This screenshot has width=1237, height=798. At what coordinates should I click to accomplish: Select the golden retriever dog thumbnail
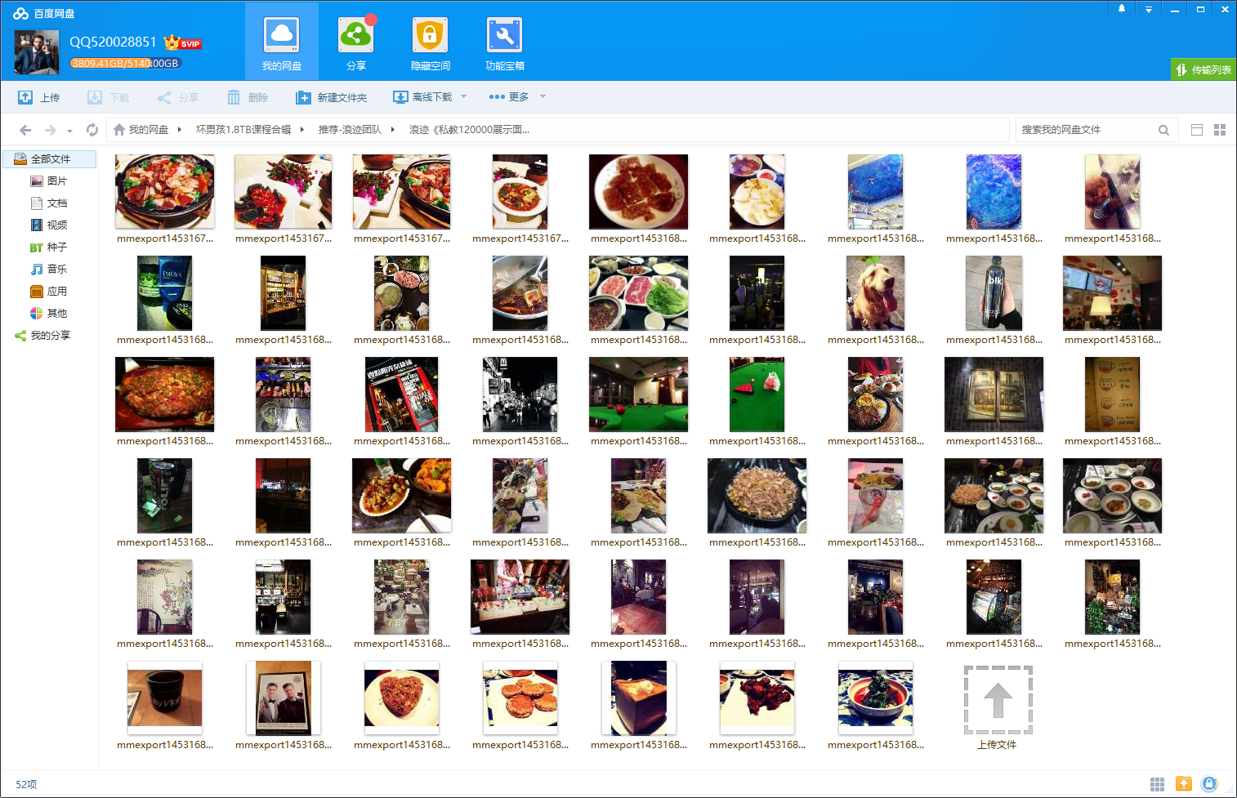(x=875, y=293)
